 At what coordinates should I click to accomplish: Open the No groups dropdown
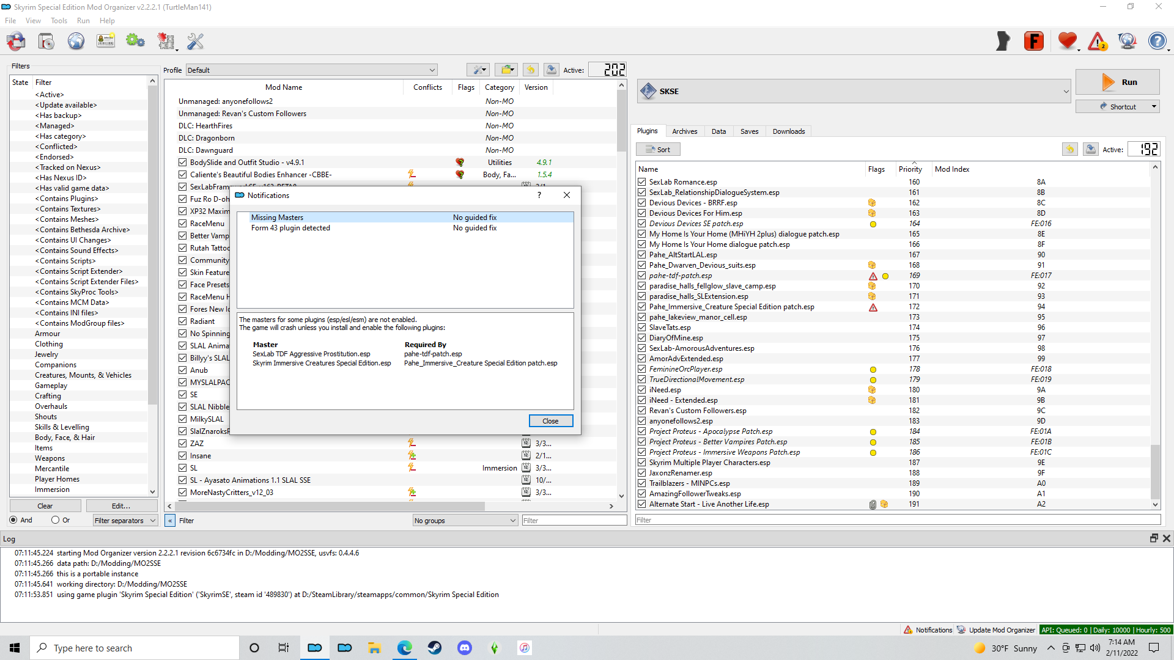tap(465, 521)
